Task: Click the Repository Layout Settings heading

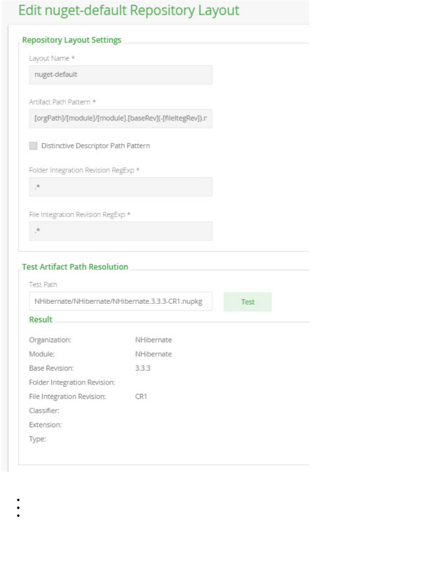Action: [x=72, y=40]
